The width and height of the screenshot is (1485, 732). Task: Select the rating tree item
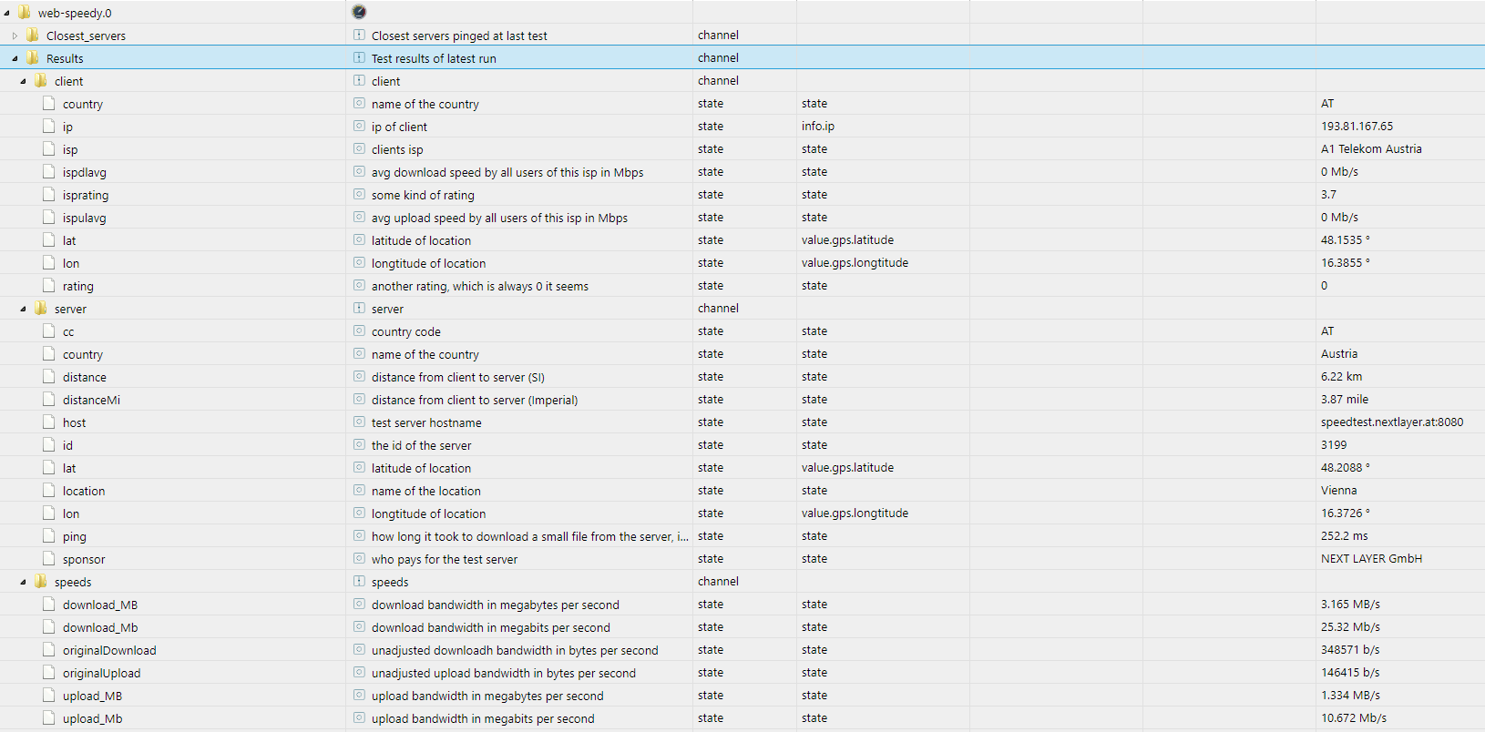pos(77,286)
